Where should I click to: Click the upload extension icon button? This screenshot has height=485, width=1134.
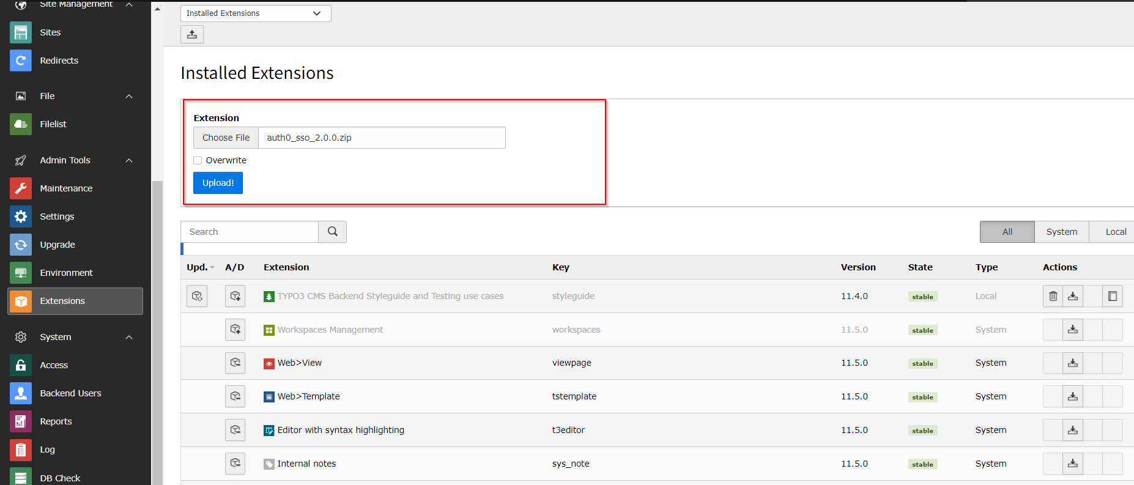tap(192, 34)
